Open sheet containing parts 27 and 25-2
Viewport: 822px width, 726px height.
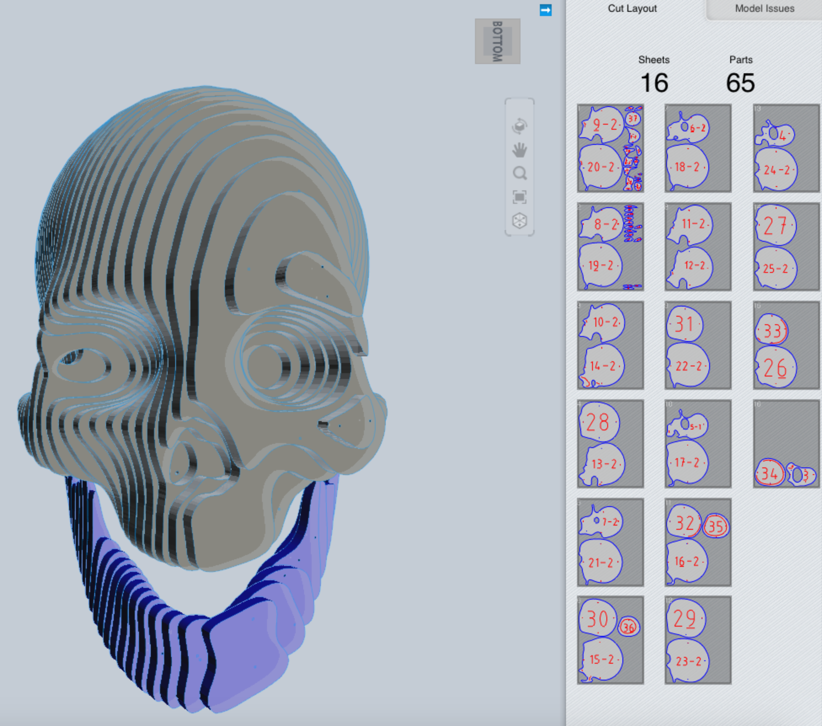[786, 247]
